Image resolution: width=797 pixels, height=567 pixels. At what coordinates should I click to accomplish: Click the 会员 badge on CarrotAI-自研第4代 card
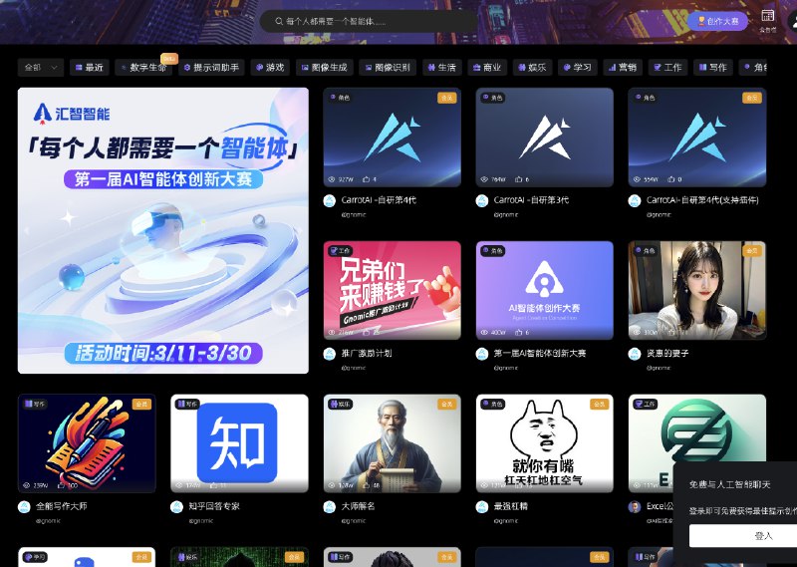446,98
